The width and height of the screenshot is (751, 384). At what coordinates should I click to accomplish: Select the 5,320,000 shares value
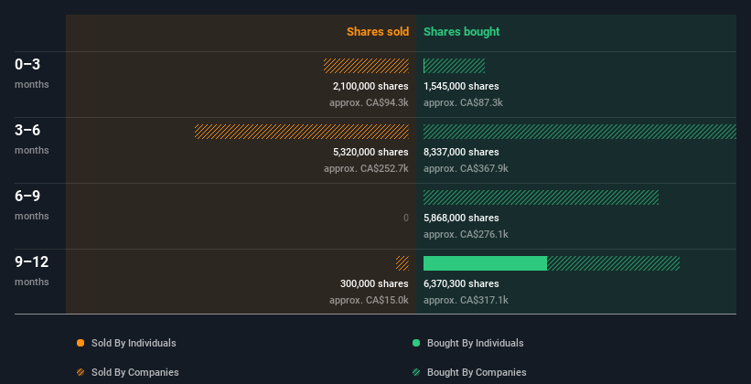[370, 152]
